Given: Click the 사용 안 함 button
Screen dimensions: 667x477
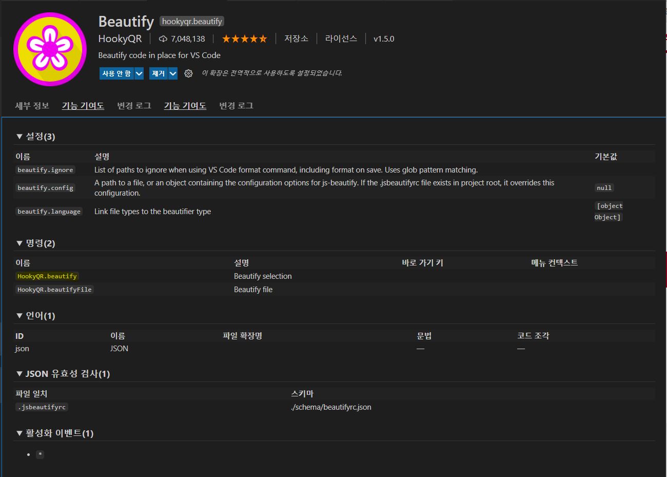Looking at the screenshot, I should 116,73.
